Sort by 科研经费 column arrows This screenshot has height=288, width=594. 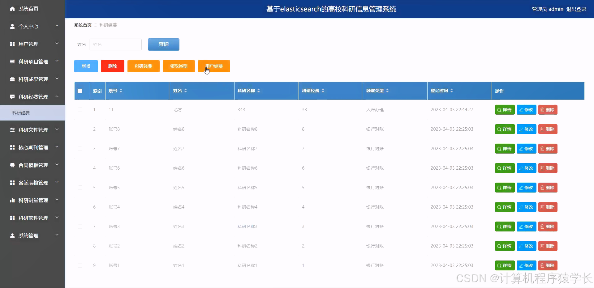[x=323, y=91]
